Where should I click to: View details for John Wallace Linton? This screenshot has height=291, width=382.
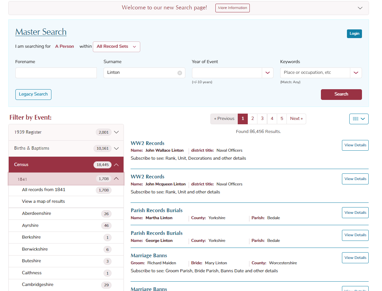[355, 145]
